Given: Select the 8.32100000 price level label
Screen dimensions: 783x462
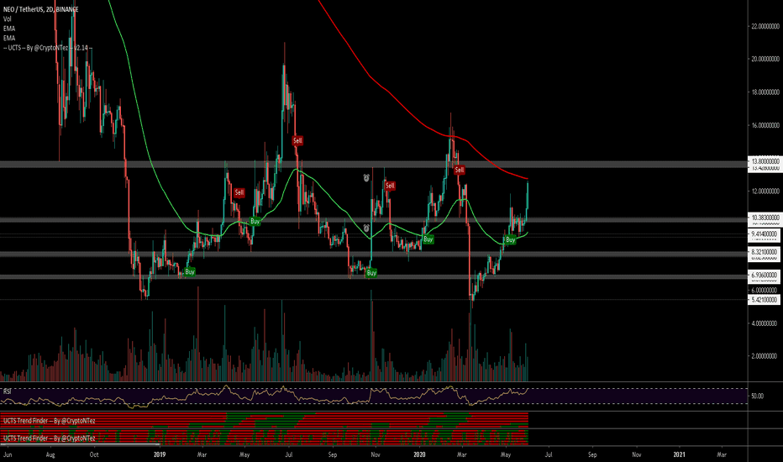Looking at the screenshot, I should coord(765,253).
